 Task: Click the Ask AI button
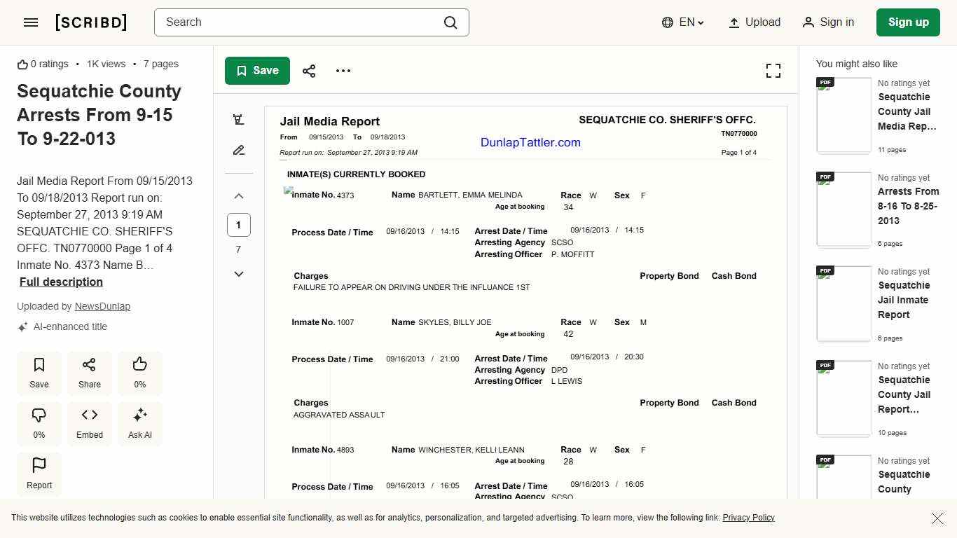pos(140,423)
